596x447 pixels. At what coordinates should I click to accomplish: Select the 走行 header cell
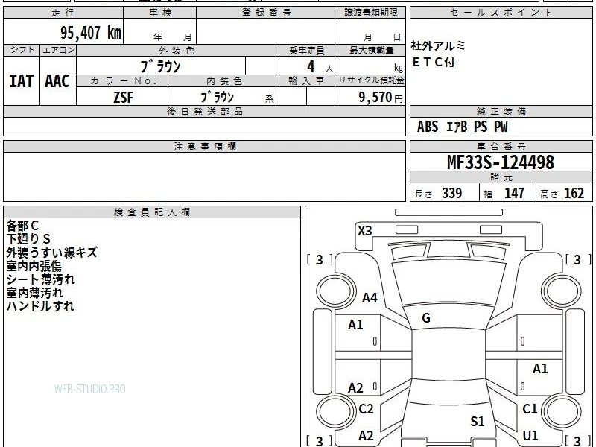63,13
